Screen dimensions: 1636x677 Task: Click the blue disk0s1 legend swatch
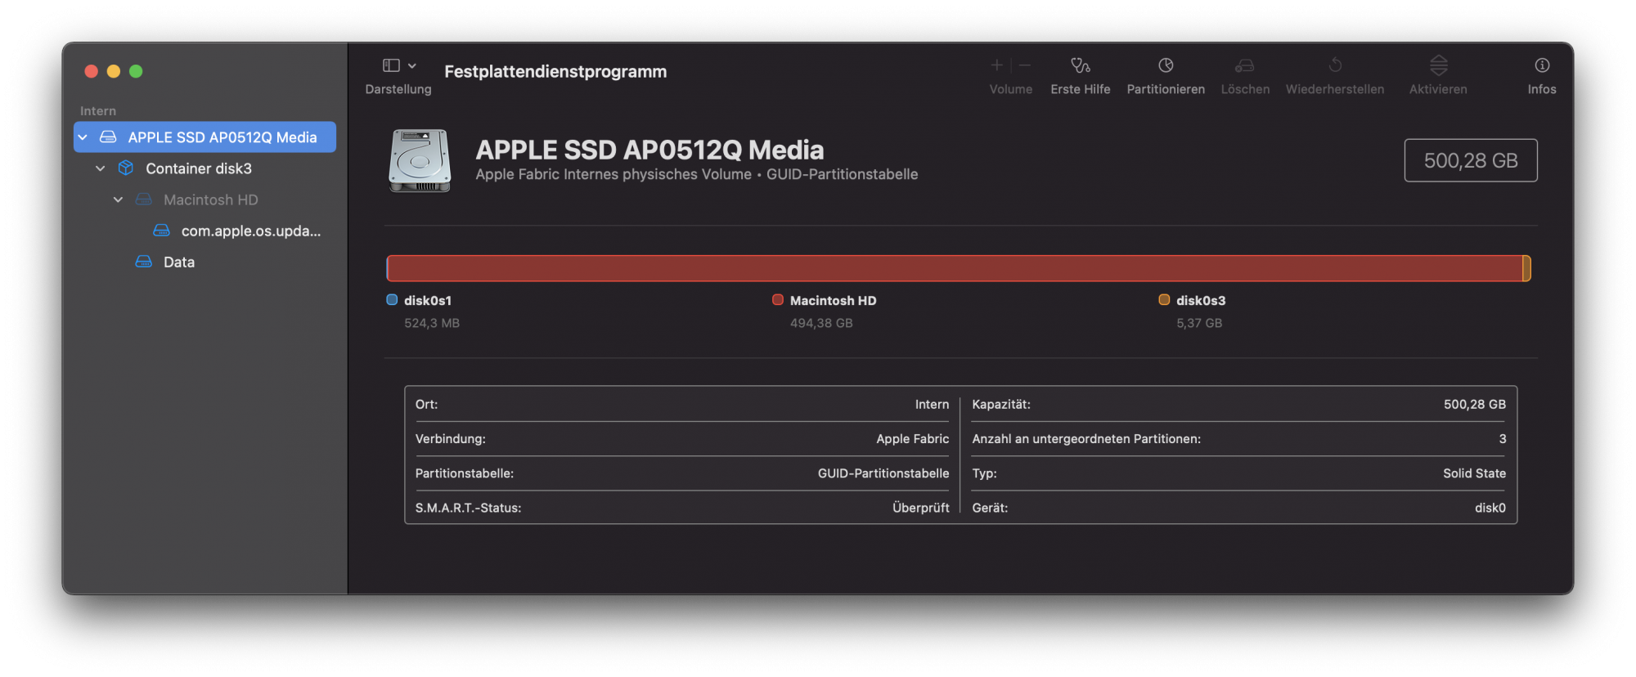(x=392, y=300)
